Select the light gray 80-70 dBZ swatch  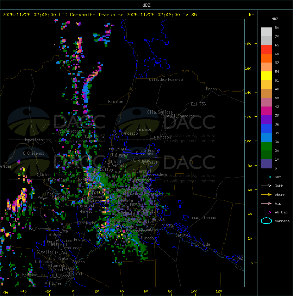click(x=266, y=32)
